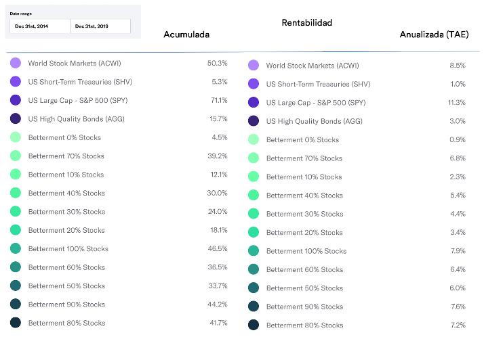Click the Date range label
Screen dimensions: 484x337
tap(21, 14)
